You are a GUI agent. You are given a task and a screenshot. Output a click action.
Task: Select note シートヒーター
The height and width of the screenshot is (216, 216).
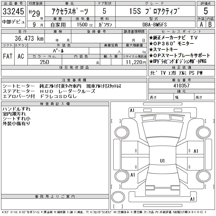(19, 86)
